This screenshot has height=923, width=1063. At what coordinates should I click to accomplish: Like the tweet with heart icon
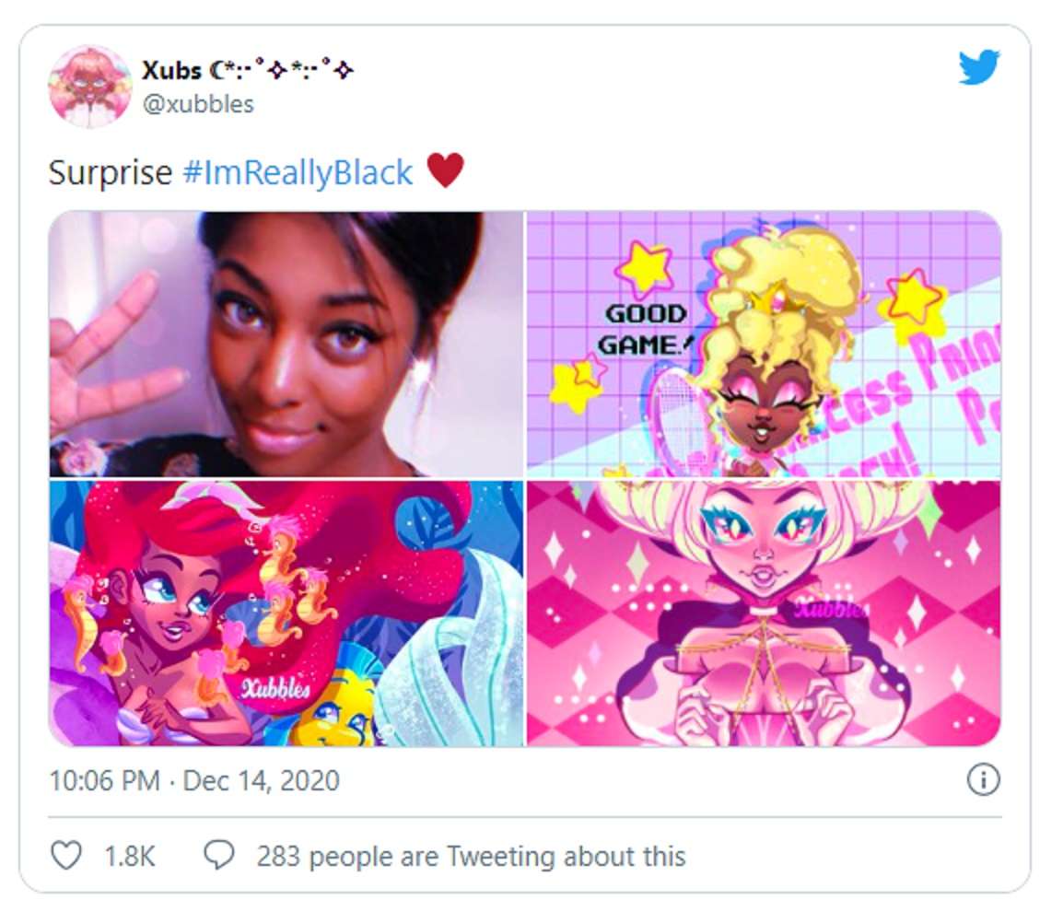66,855
